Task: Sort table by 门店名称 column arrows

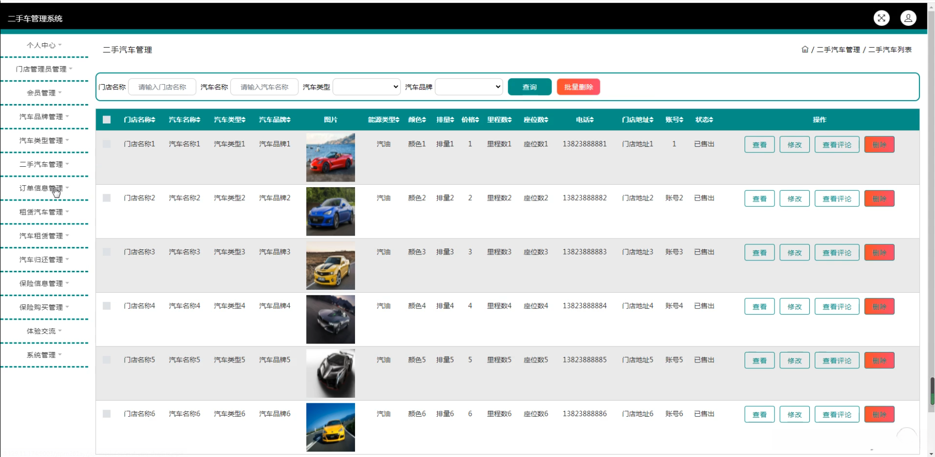Action: (x=154, y=120)
